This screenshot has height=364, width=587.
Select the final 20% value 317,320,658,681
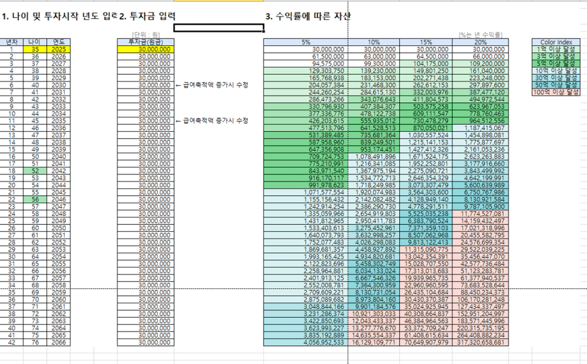[x=480, y=343]
